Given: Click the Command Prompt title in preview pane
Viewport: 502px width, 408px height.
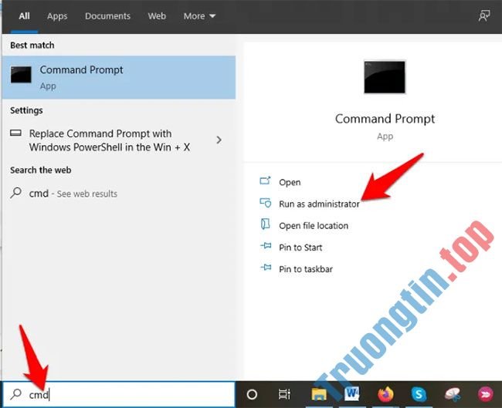Looking at the screenshot, I should 385,119.
